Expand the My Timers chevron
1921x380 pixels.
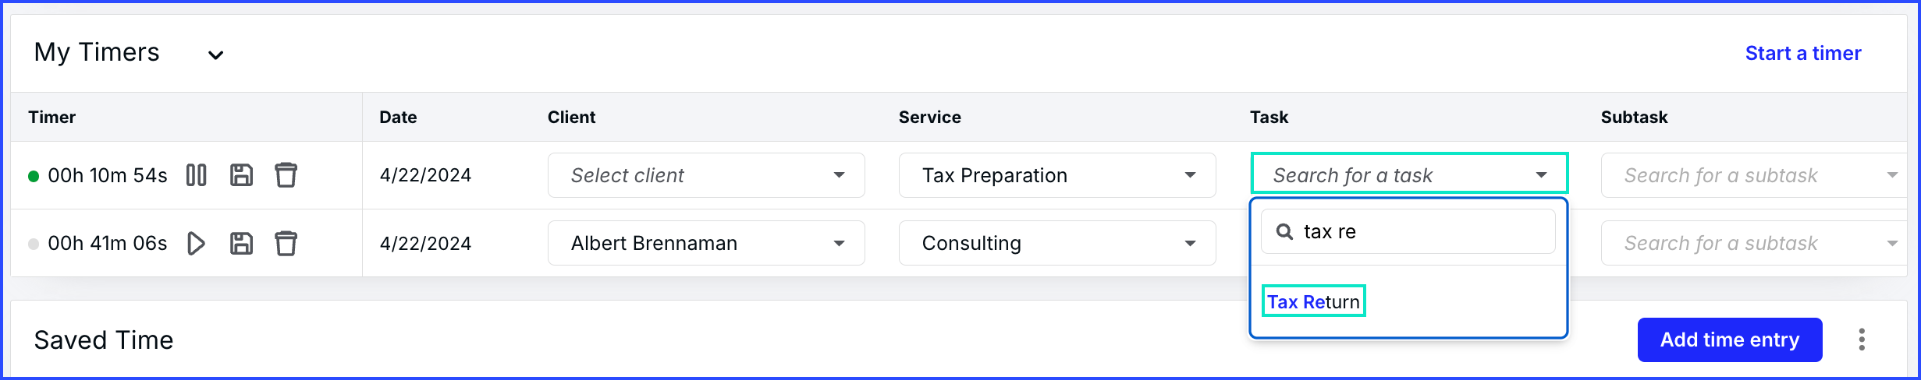click(216, 55)
